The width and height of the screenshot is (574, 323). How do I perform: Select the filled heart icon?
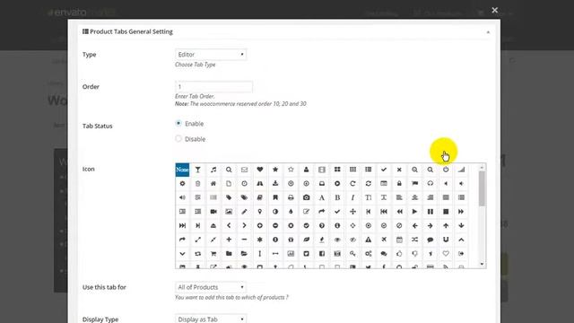[259, 170]
